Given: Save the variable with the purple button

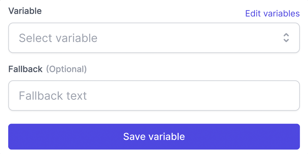Looking at the screenshot, I should 154,137.
